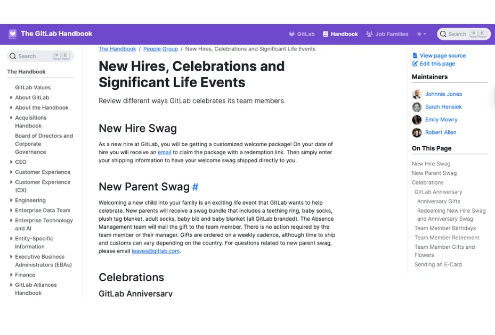Open Board of Directors and Corporate Governance

(x=44, y=144)
